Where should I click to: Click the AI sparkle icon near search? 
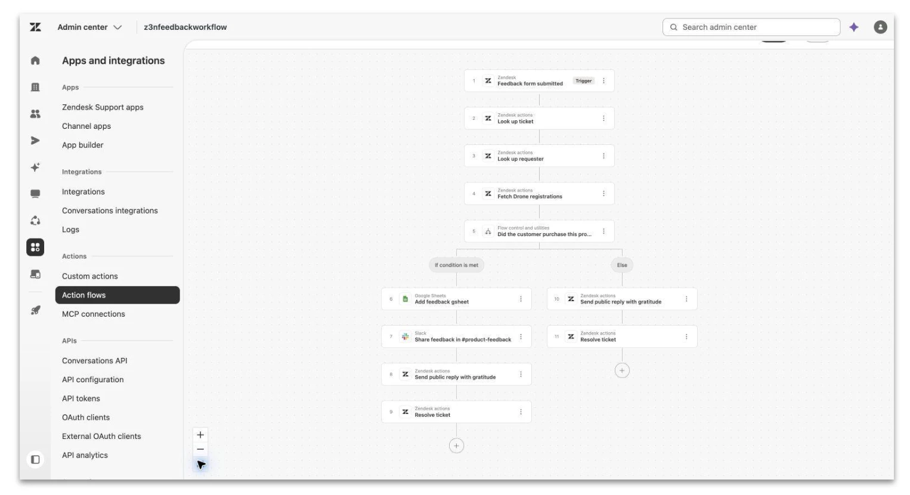[854, 27]
